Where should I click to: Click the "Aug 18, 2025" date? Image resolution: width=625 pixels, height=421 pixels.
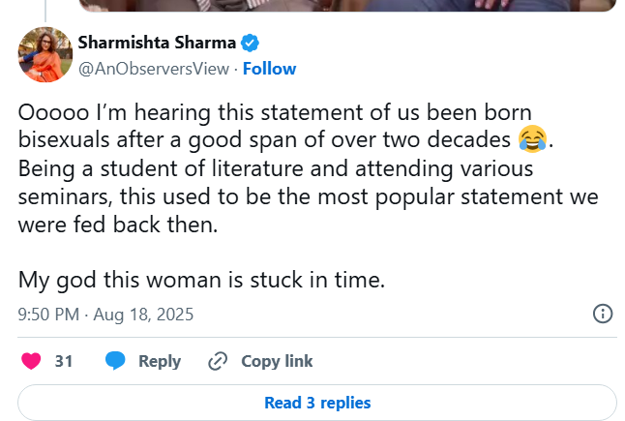point(143,314)
